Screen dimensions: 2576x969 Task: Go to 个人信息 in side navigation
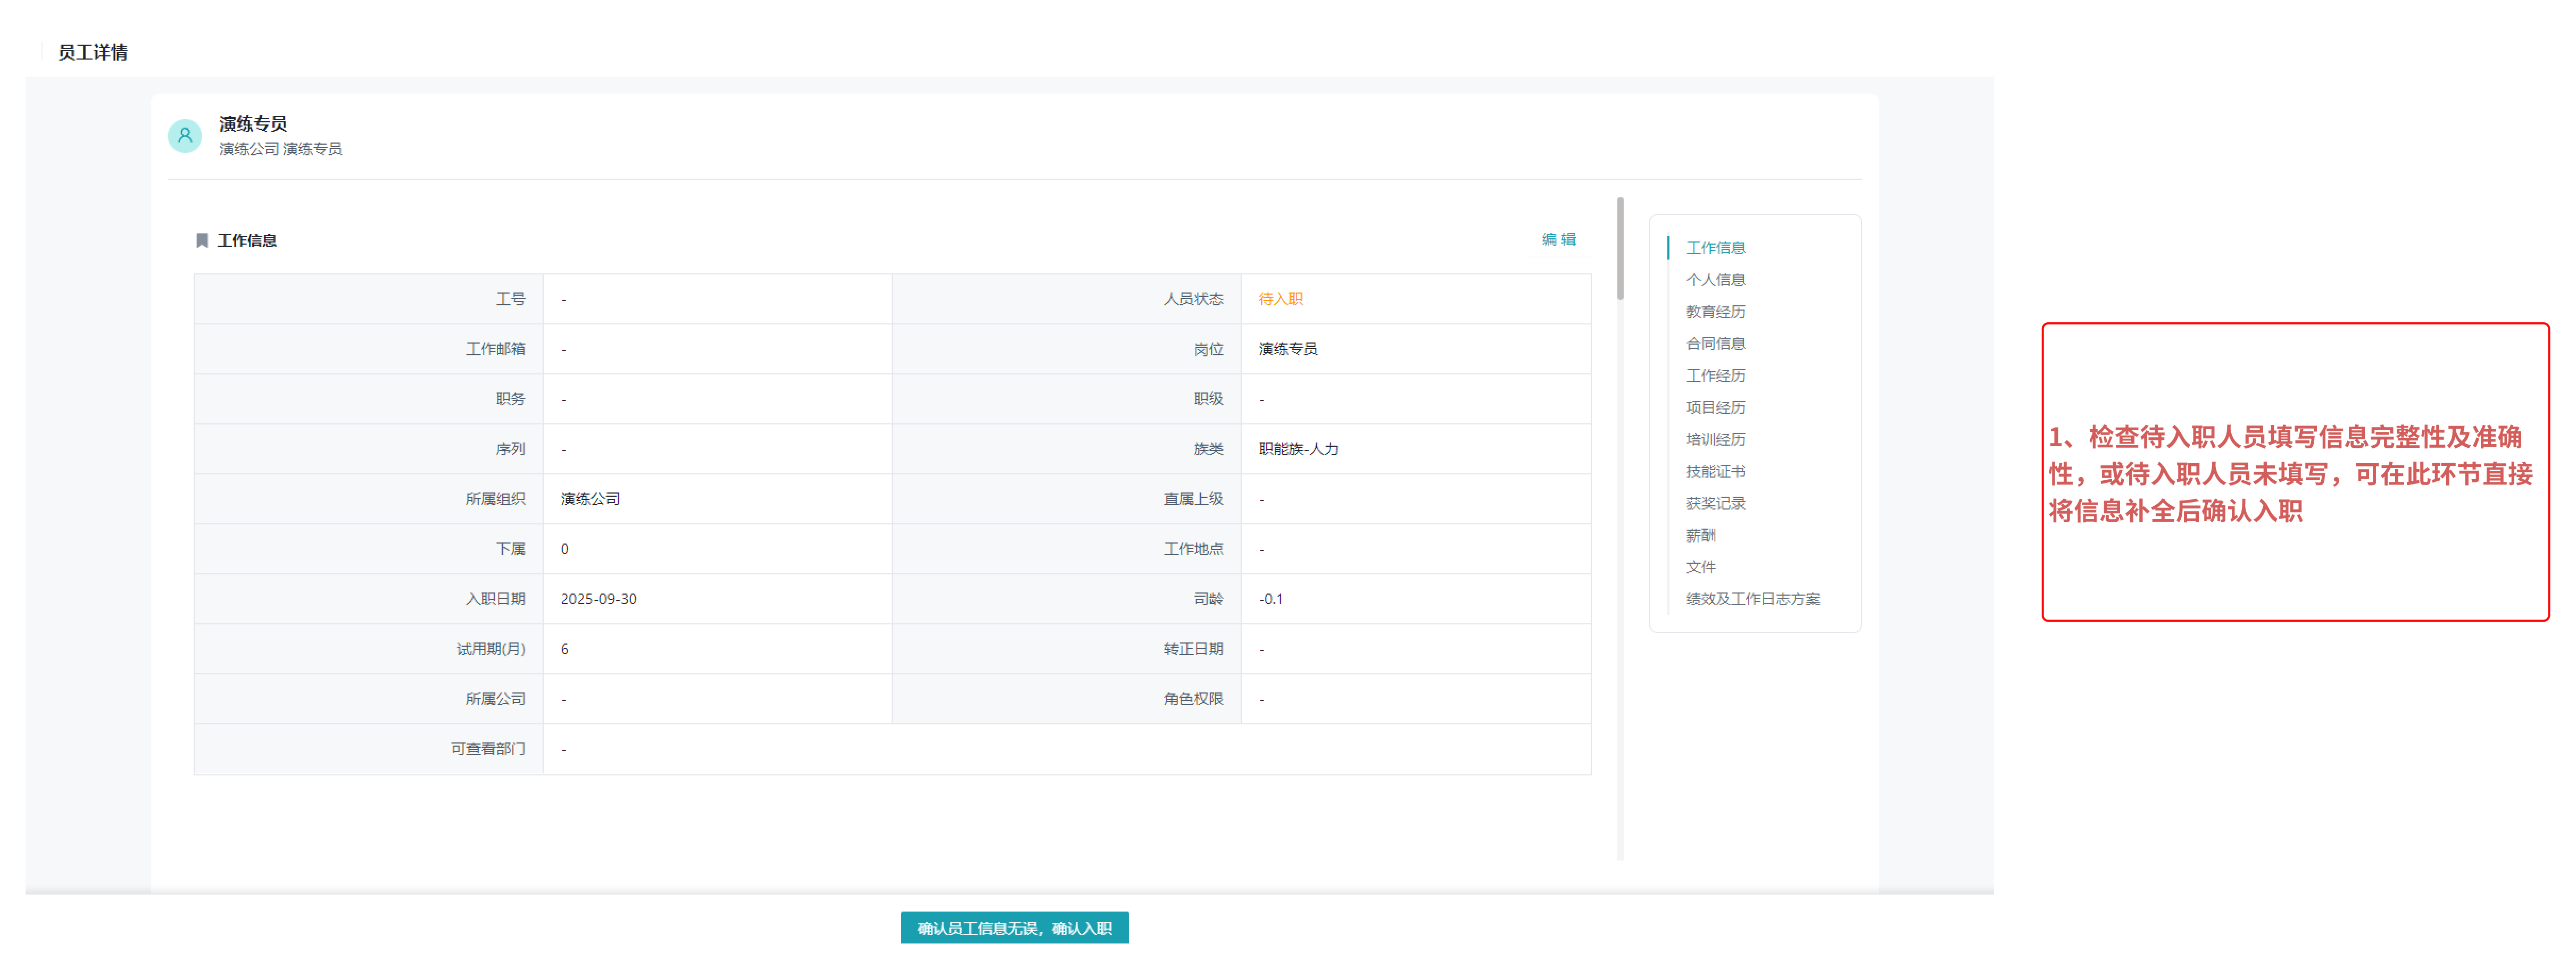coord(1715,279)
